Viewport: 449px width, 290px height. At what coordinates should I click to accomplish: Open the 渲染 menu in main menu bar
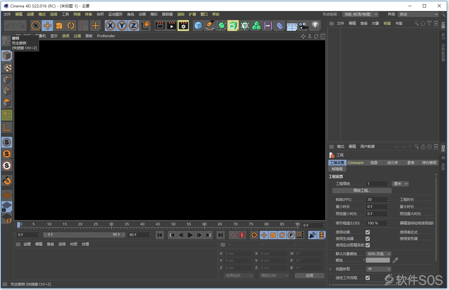tap(181, 14)
